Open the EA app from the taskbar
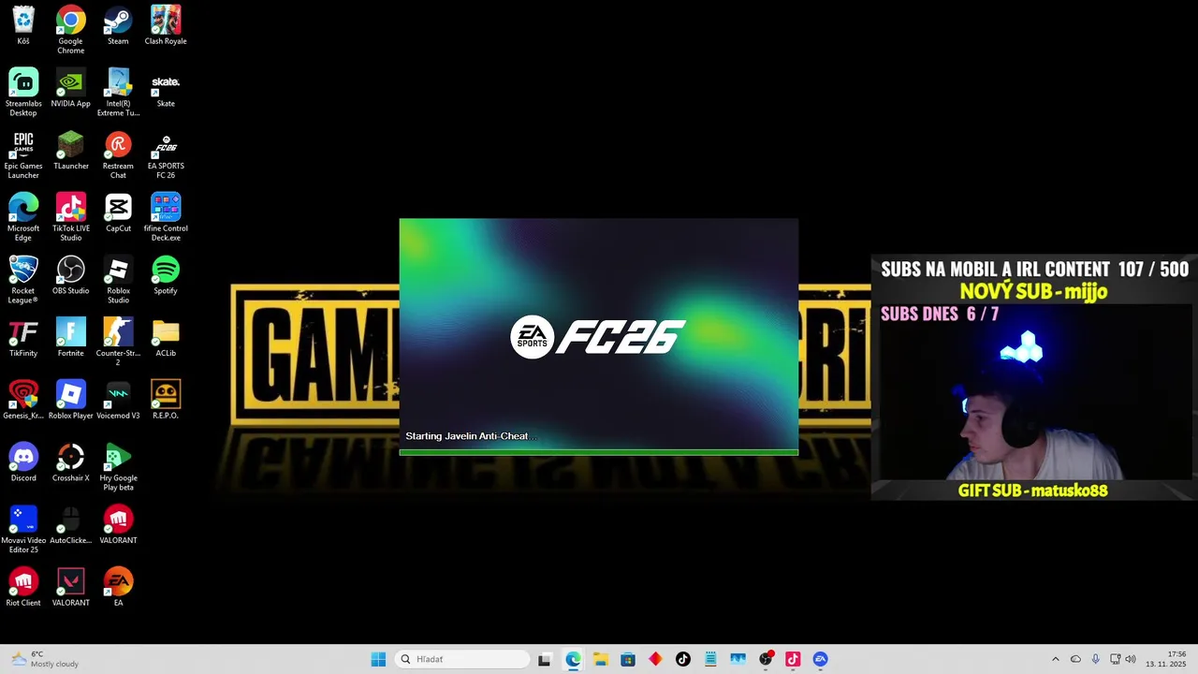Viewport: 1198px width, 674px height. (x=820, y=659)
